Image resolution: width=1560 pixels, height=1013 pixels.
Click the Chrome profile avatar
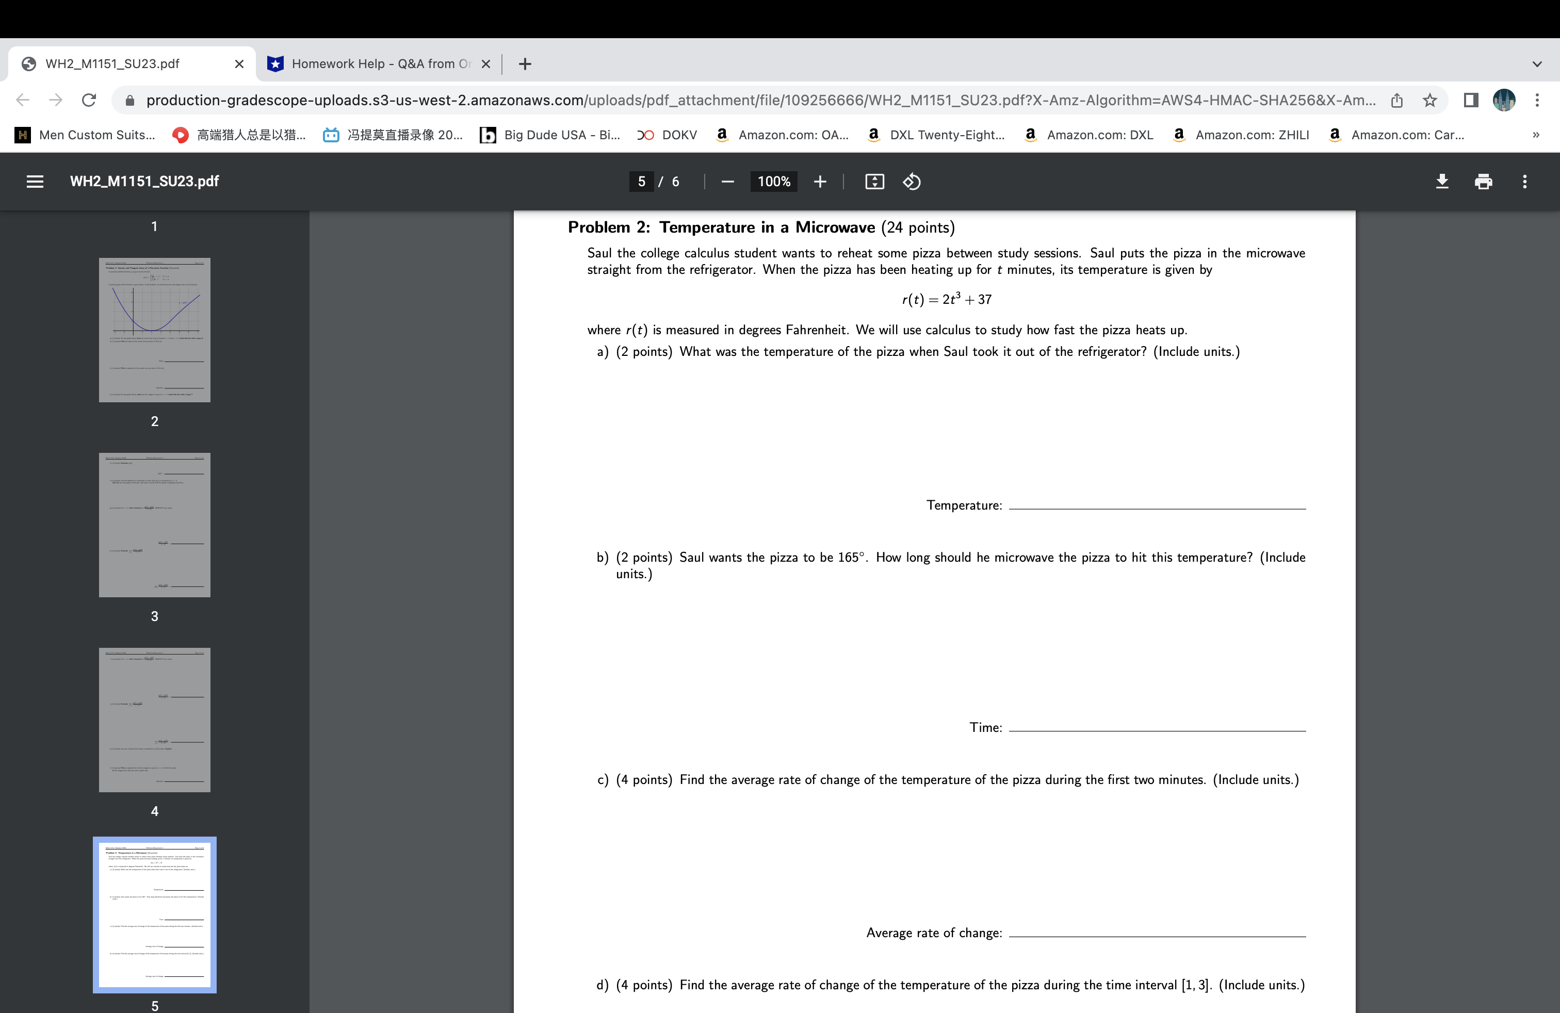(x=1503, y=100)
